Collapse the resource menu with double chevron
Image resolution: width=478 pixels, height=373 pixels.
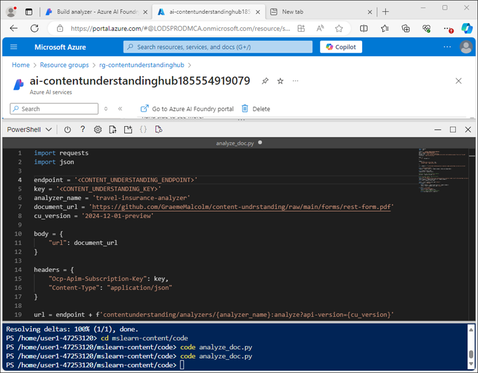(120, 109)
